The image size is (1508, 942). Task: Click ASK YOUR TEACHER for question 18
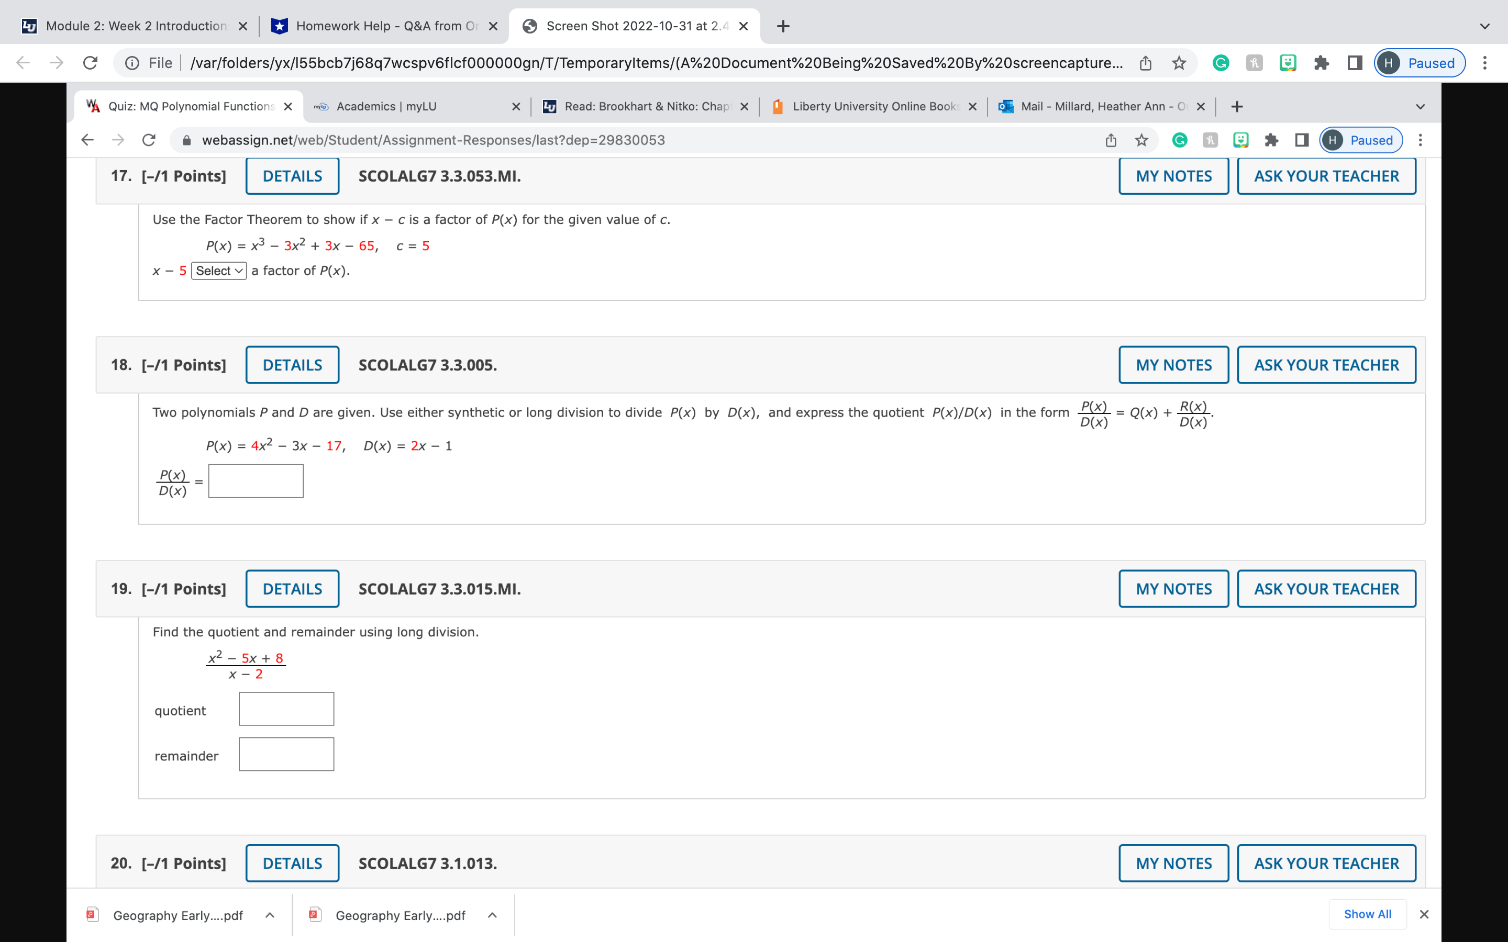click(1326, 364)
